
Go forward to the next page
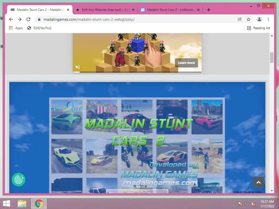[20, 19]
